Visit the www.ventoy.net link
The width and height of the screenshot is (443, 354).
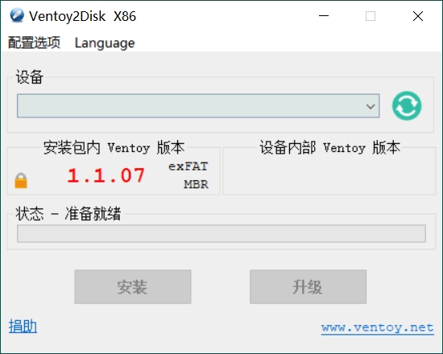pos(378,328)
